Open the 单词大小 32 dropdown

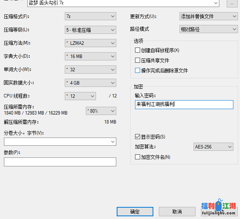(x=90, y=70)
